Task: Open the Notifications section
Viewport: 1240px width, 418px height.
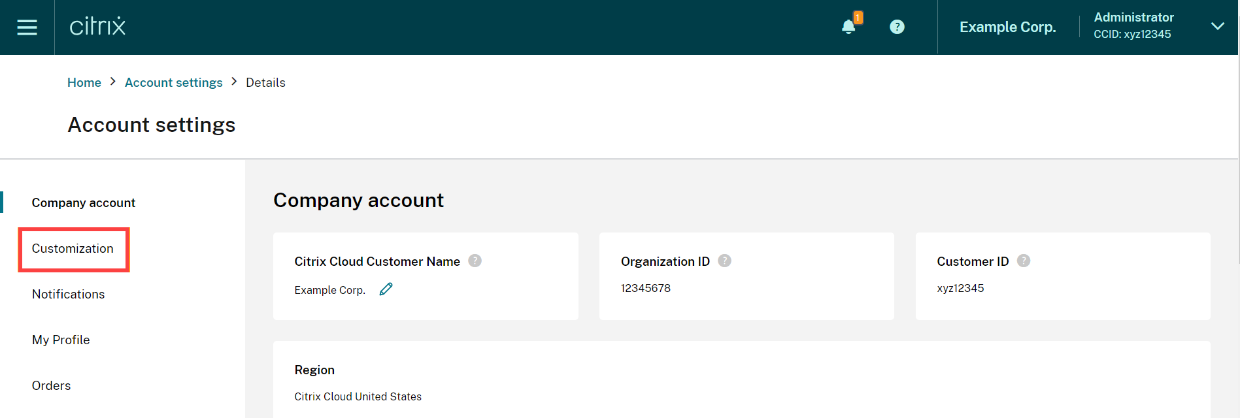Action: [x=68, y=294]
